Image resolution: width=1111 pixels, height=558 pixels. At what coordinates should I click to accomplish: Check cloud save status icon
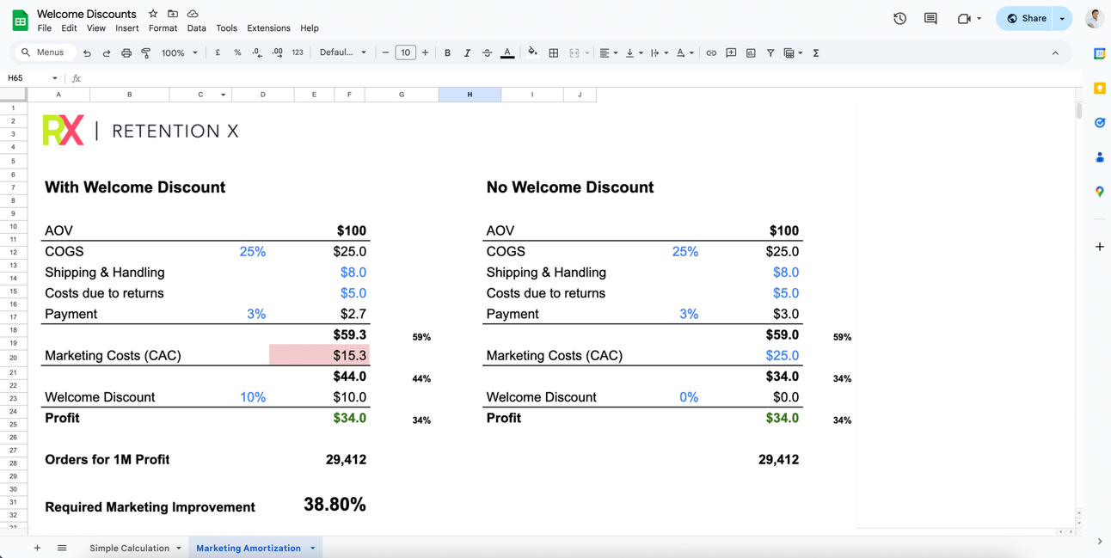(x=193, y=14)
